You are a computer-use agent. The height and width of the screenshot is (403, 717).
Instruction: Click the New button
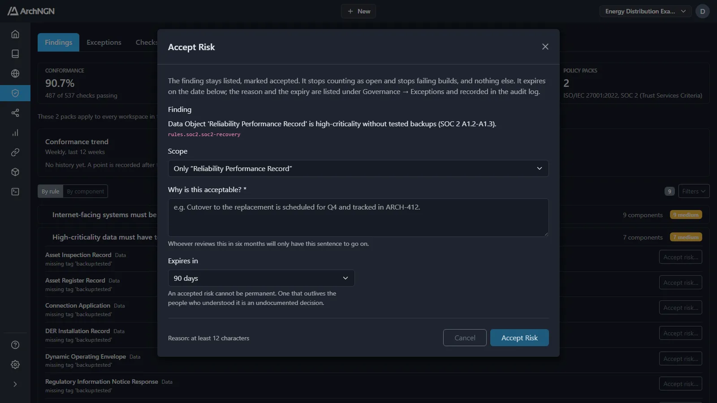click(358, 11)
